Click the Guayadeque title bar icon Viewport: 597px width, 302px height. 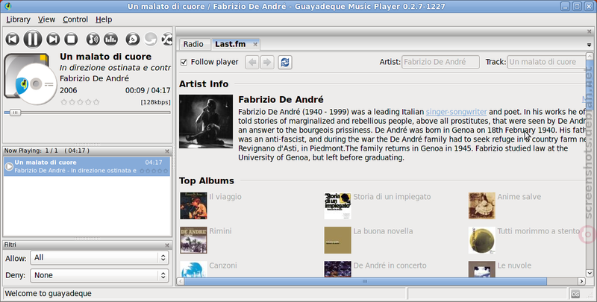pyautogui.click(x=7, y=6)
